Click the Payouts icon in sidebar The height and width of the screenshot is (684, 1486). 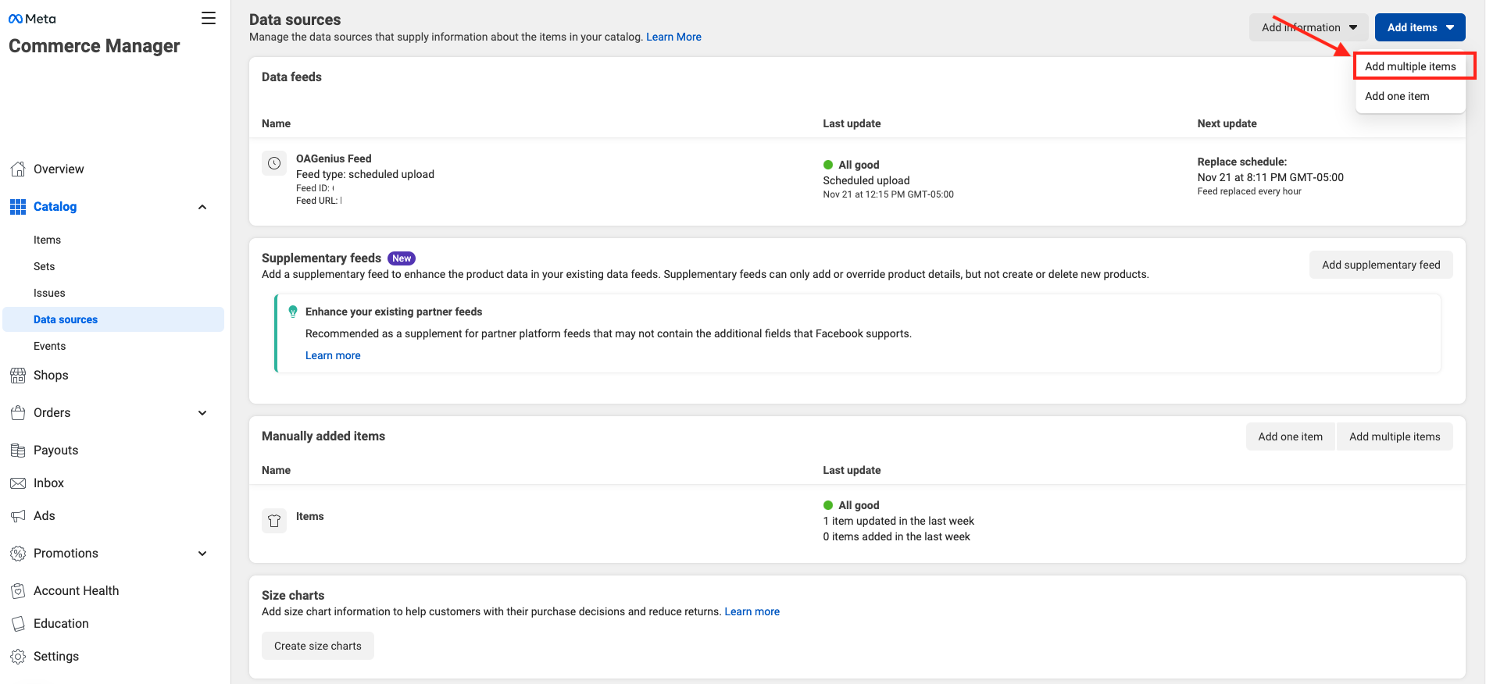coord(18,451)
